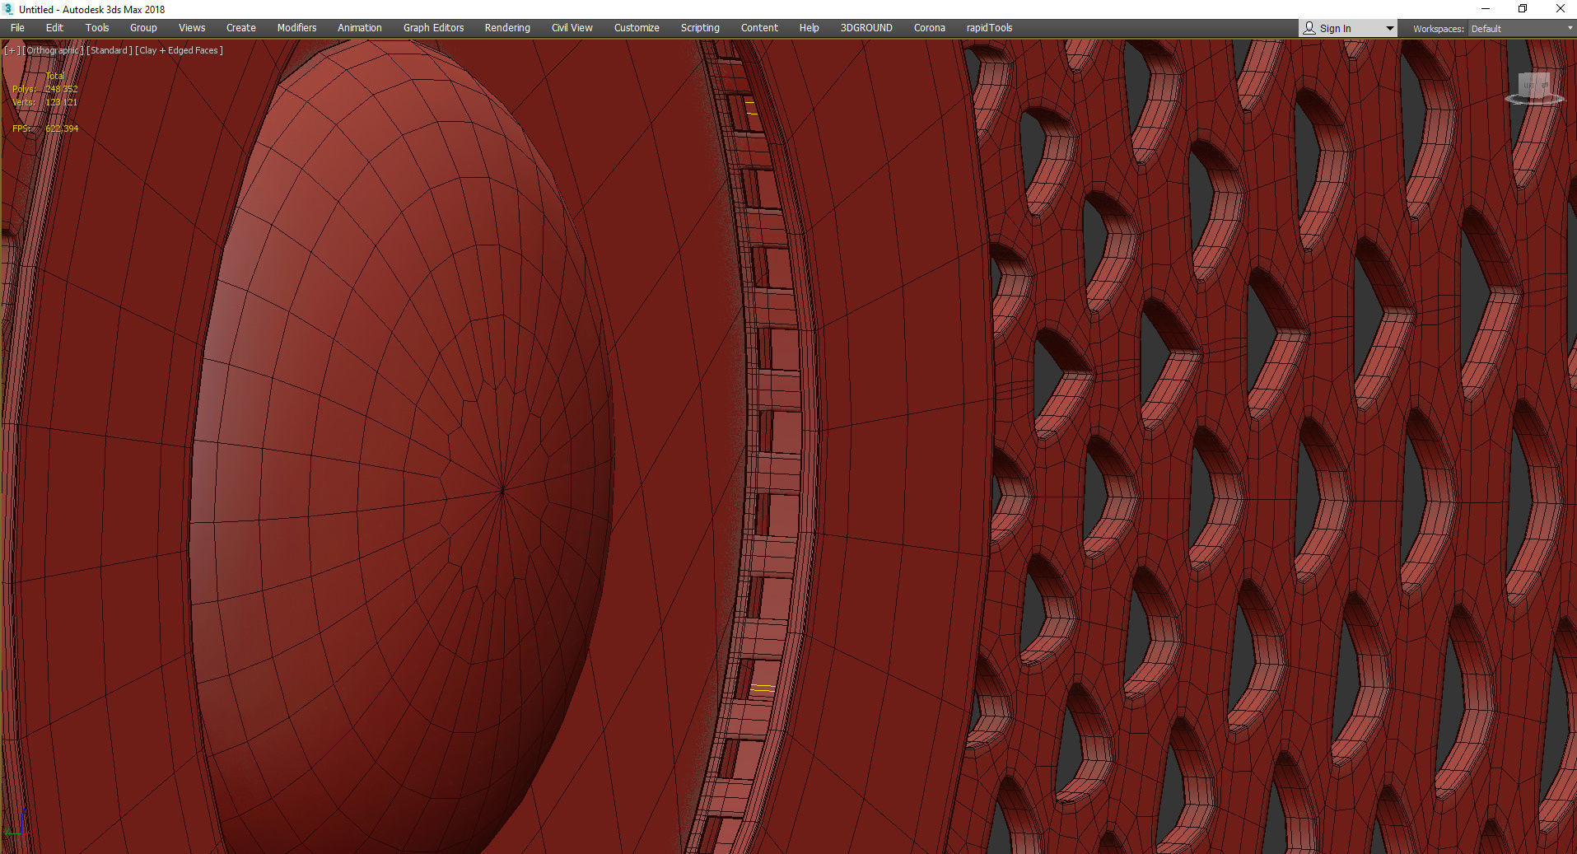This screenshot has height=854, width=1577.
Task: Open the Group menu
Action: [x=143, y=28]
